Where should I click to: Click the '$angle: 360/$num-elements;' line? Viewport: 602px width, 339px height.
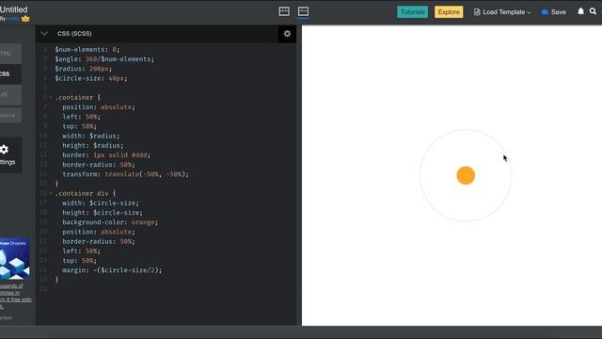tap(104, 59)
